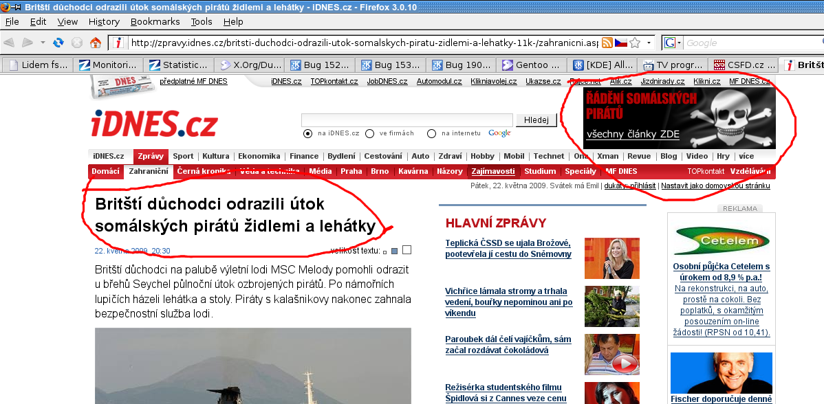Viewport: 824px width, 404px height.
Task: Select the largest text size square
Action: pos(406,250)
